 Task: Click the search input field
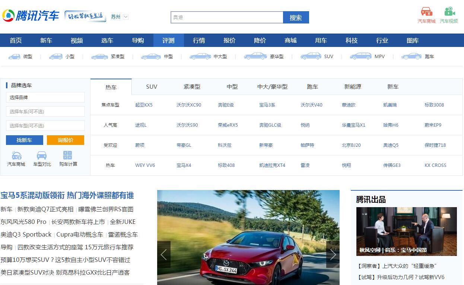227,17
